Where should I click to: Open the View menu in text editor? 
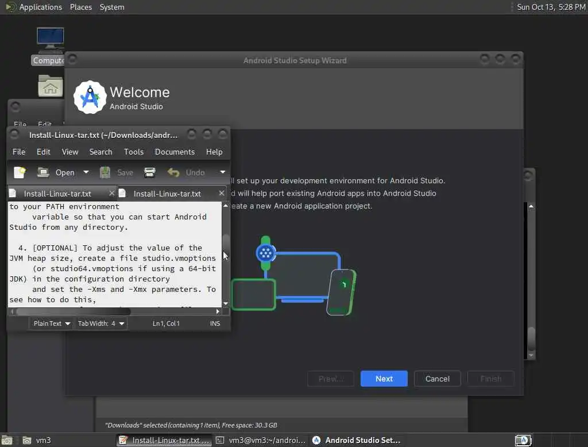(x=69, y=152)
